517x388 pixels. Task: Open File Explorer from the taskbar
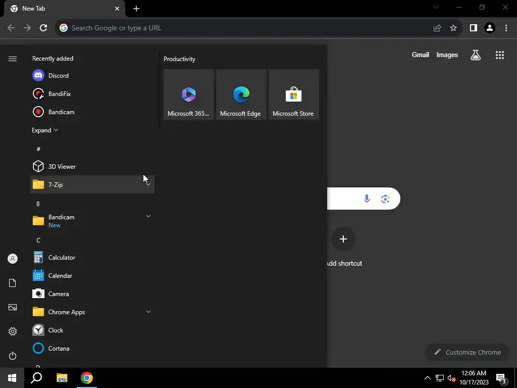pyautogui.click(x=62, y=378)
